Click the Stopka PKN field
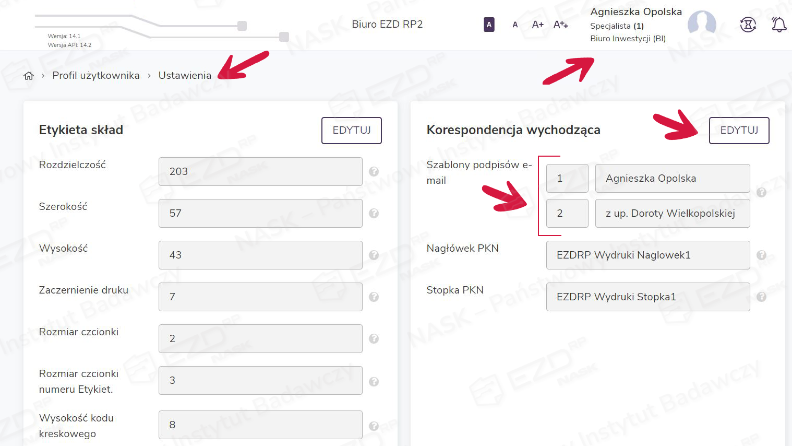 point(647,297)
